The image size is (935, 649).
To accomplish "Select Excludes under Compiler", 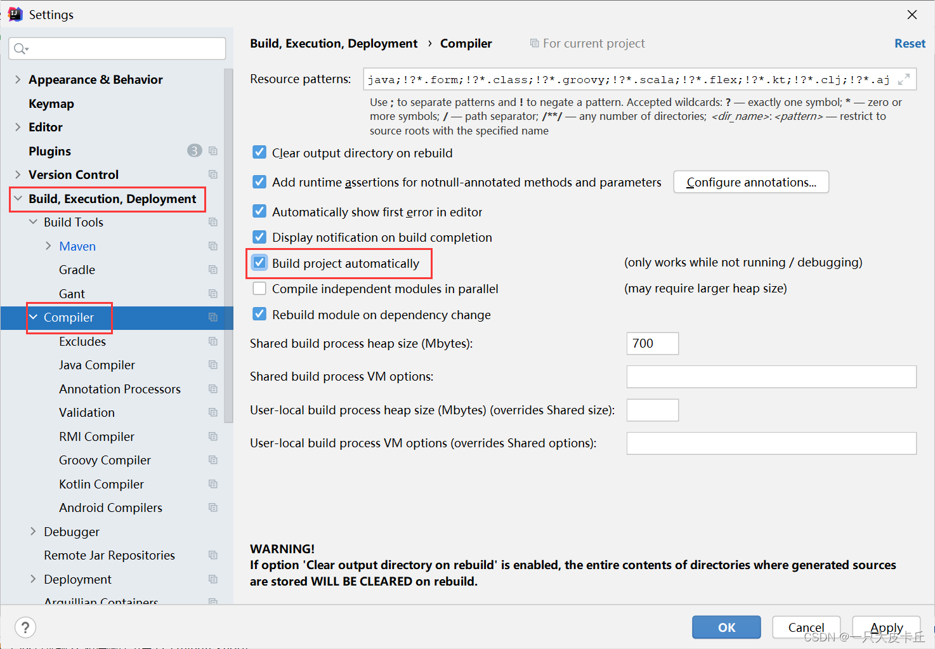I will (82, 341).
